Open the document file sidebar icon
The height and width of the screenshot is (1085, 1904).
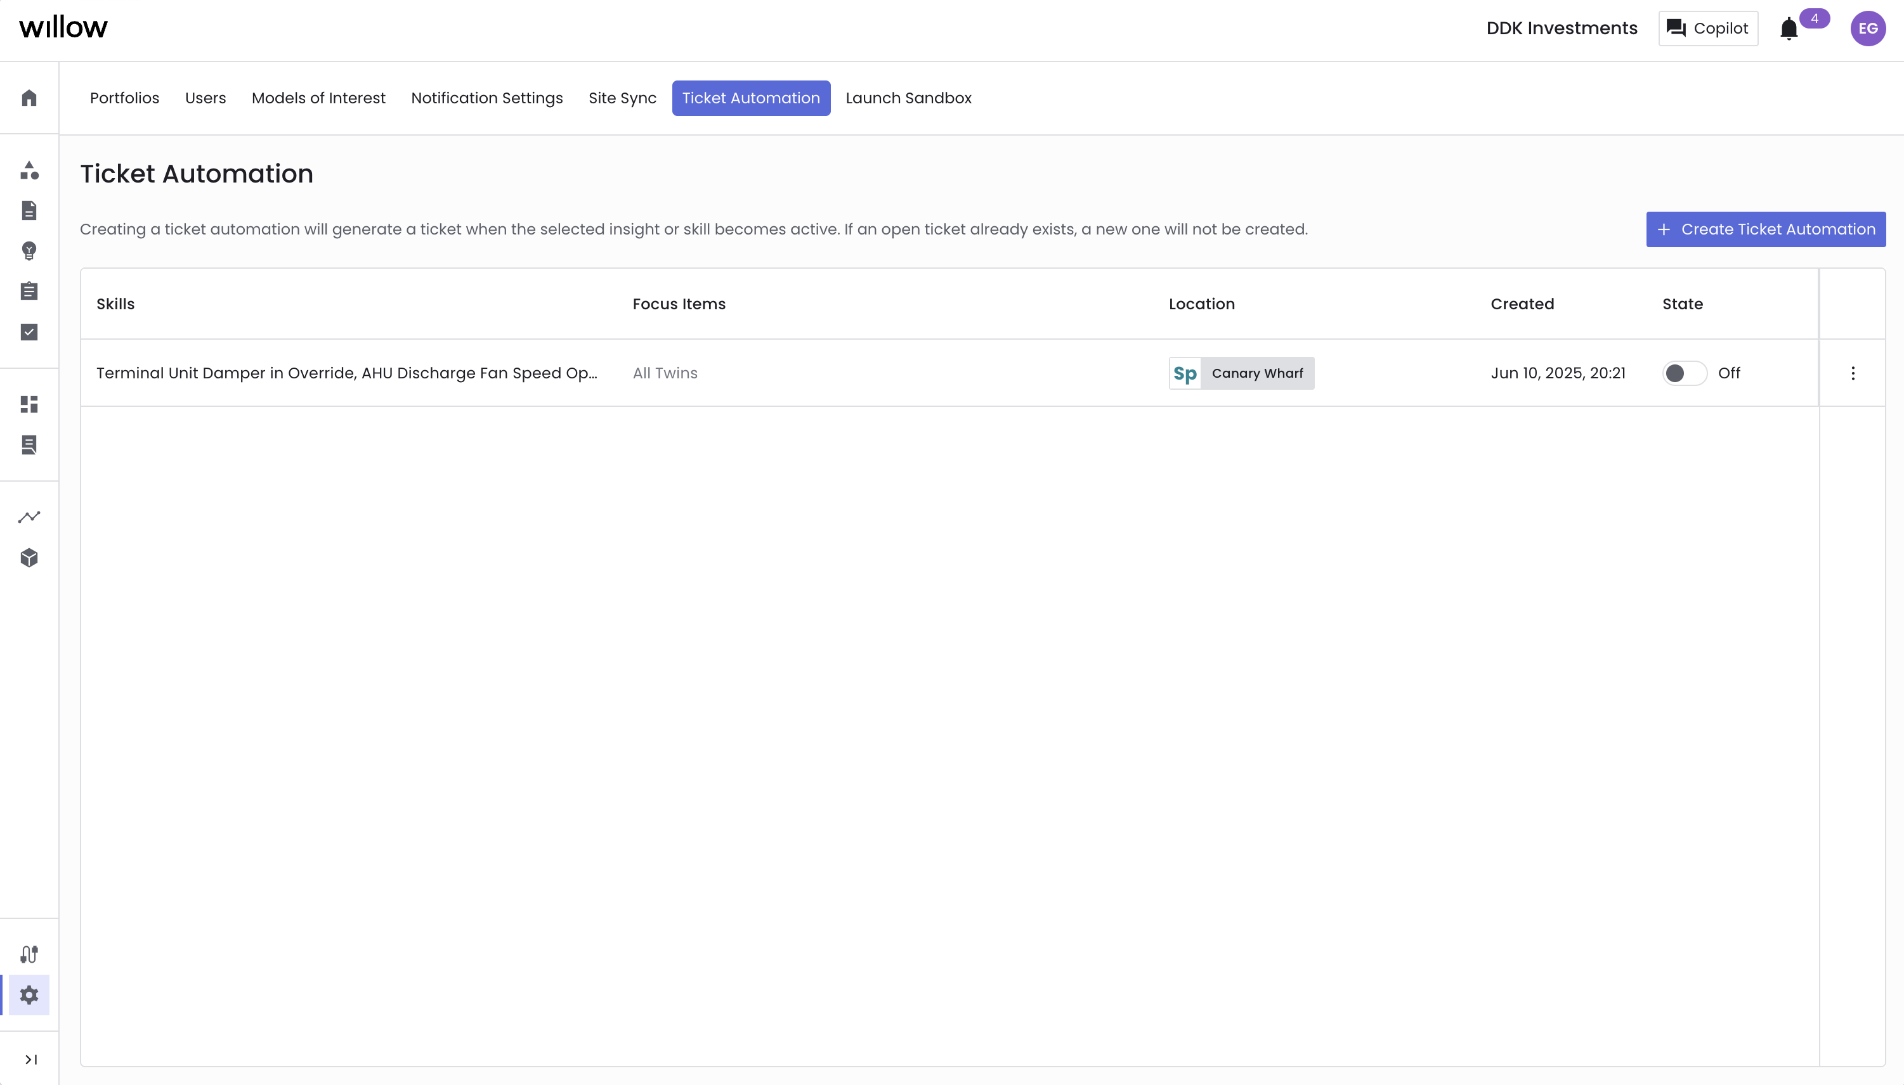[29, 211]
